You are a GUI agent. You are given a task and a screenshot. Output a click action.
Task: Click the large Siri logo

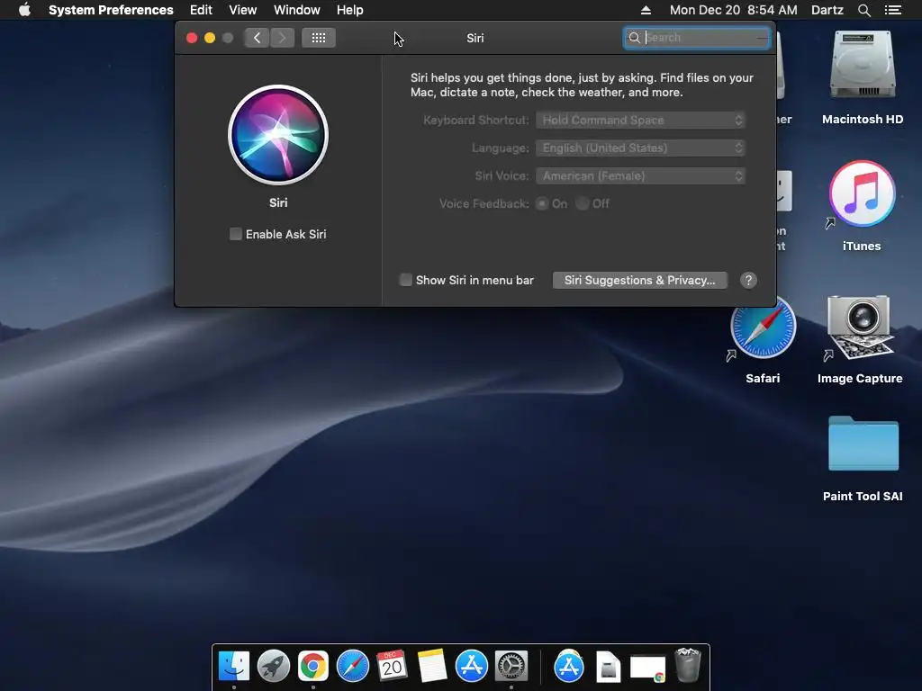[278, 135]
